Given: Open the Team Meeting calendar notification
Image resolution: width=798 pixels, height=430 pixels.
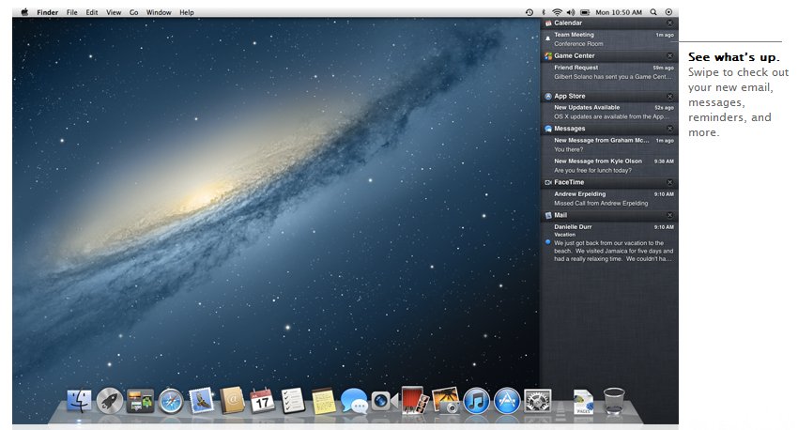Looking at the screenshot, I should [x=609, y=39].
